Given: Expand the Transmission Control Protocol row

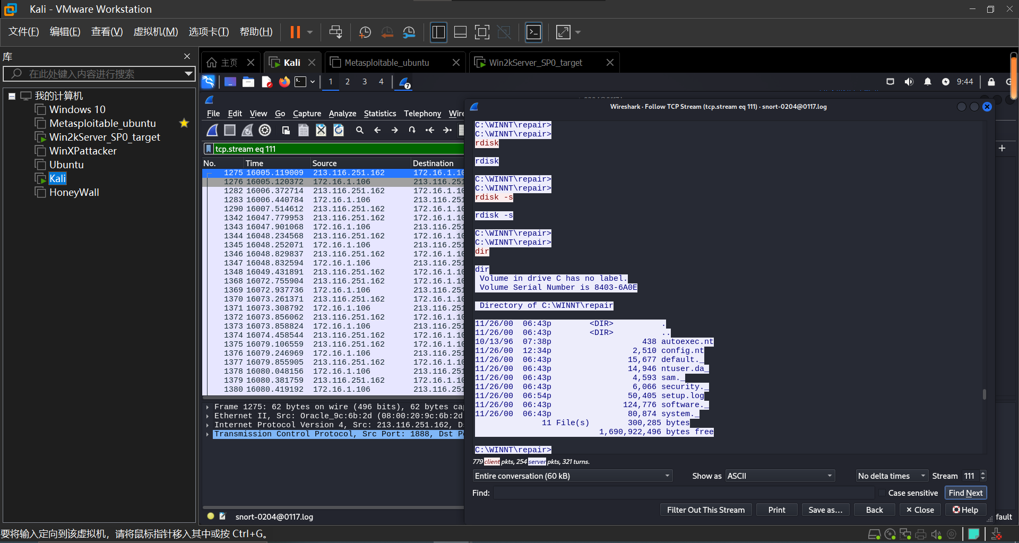Looking at the screenshot, I should point(208,434).
